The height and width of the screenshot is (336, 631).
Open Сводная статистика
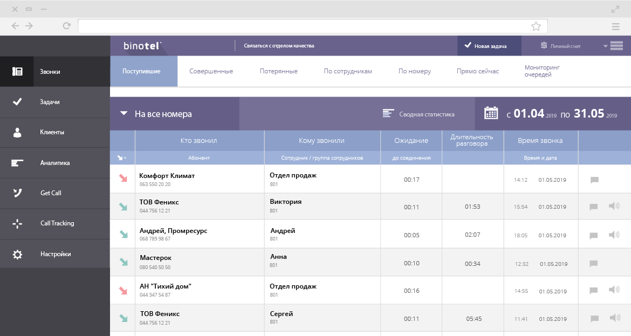click(427, 114)
